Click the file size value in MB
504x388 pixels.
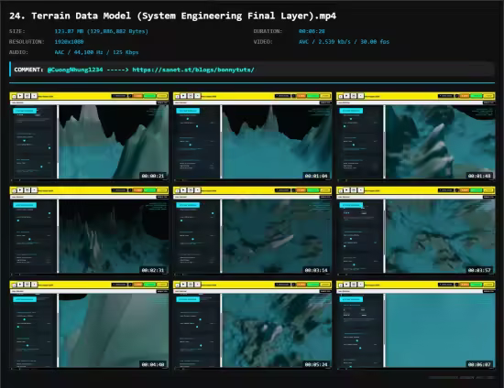101,31
